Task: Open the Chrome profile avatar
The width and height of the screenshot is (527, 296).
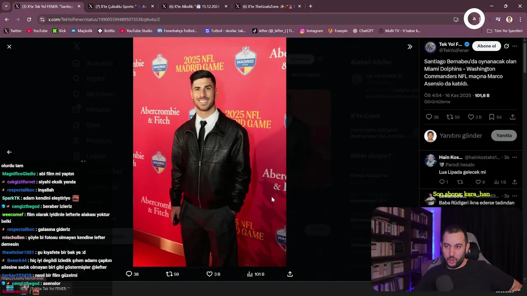Action: (x=509, y=19)
